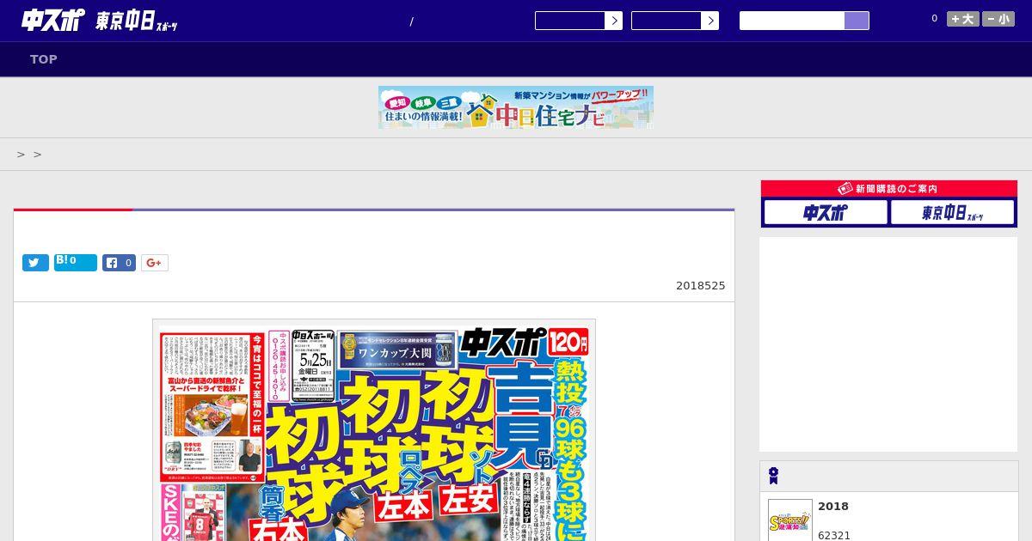The height and width of the screenshot is (541, 1032).
Task: Click the '62321' sidebar text
Action: (834, 535)
